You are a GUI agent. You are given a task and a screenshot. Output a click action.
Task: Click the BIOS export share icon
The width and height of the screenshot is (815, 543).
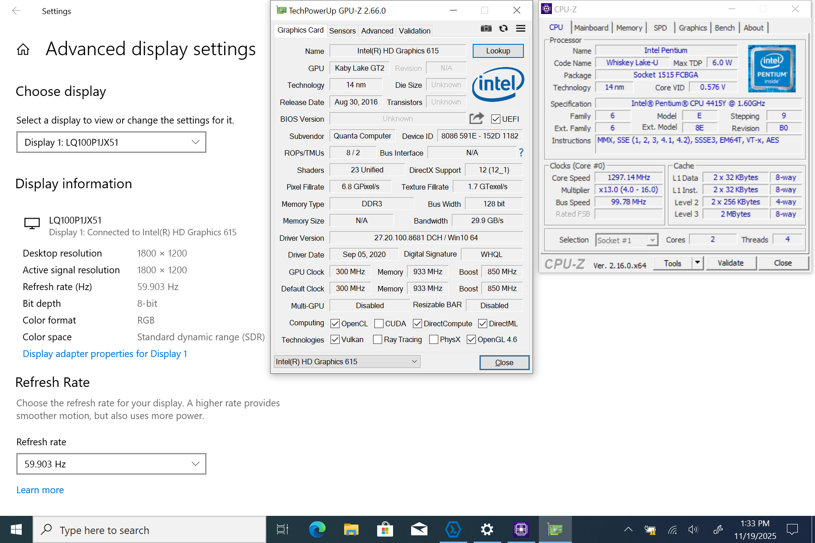[476, 119]
